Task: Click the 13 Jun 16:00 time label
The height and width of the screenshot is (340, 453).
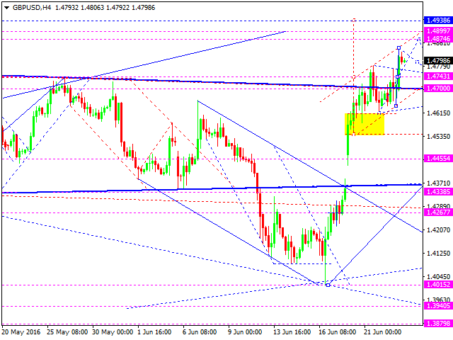Action: pyautogui.click(x=292, y=332)
